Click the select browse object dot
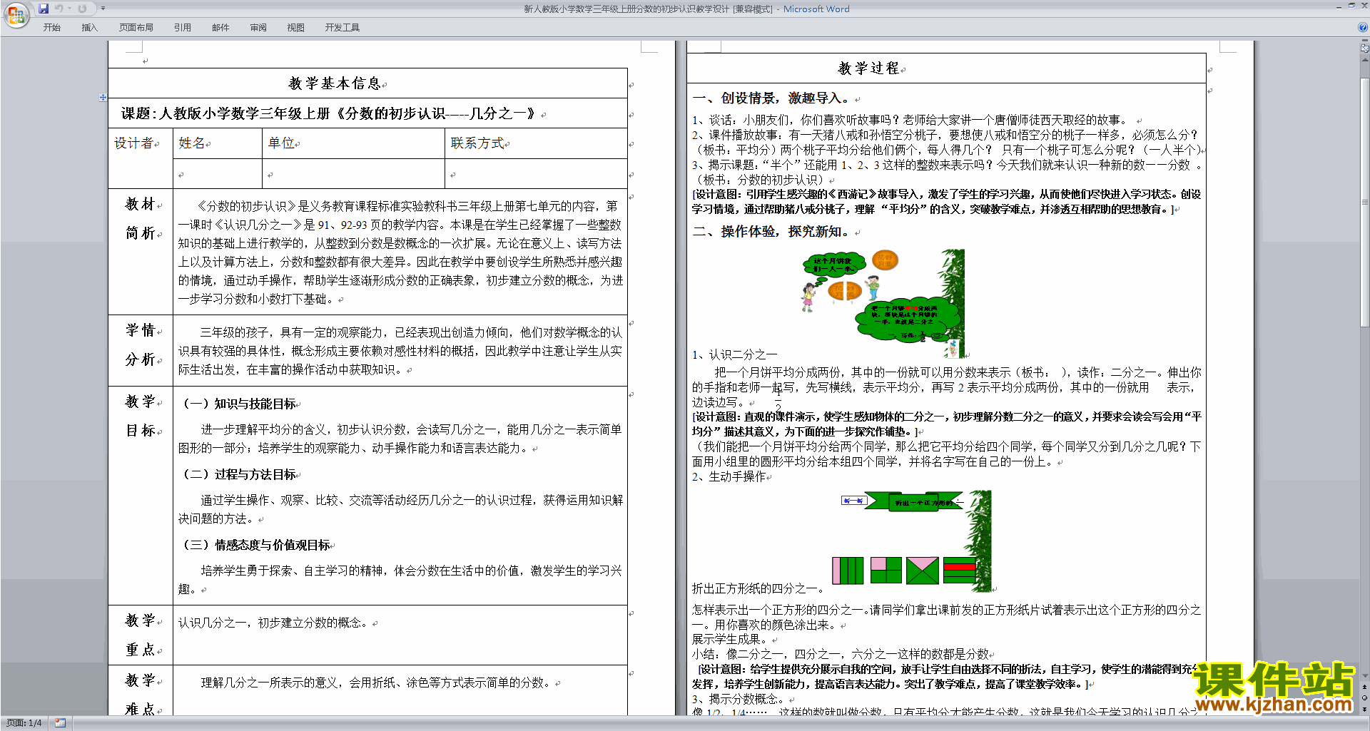Screen dimensions: 1370x731 click(1364, 698)
